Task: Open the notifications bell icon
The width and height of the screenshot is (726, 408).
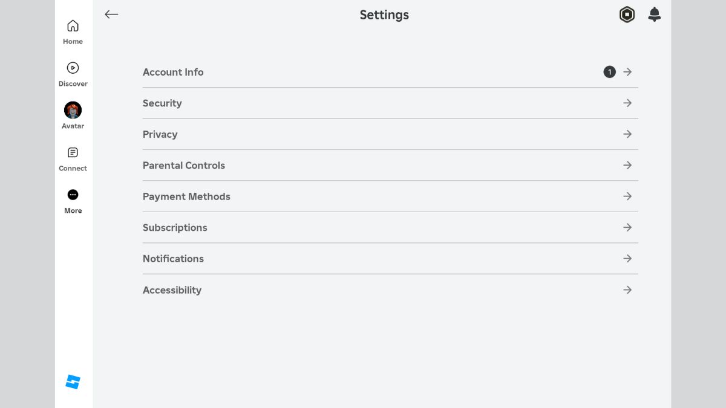Action: (654, 15)
